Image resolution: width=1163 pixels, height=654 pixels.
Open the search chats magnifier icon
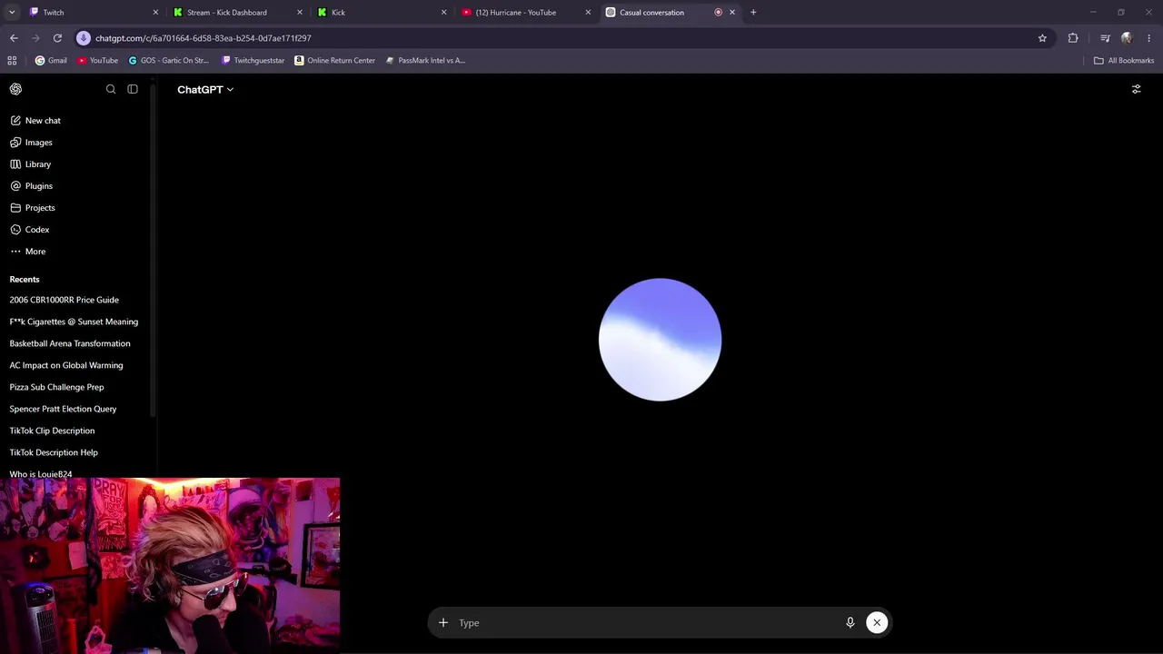tap(111, 89)
